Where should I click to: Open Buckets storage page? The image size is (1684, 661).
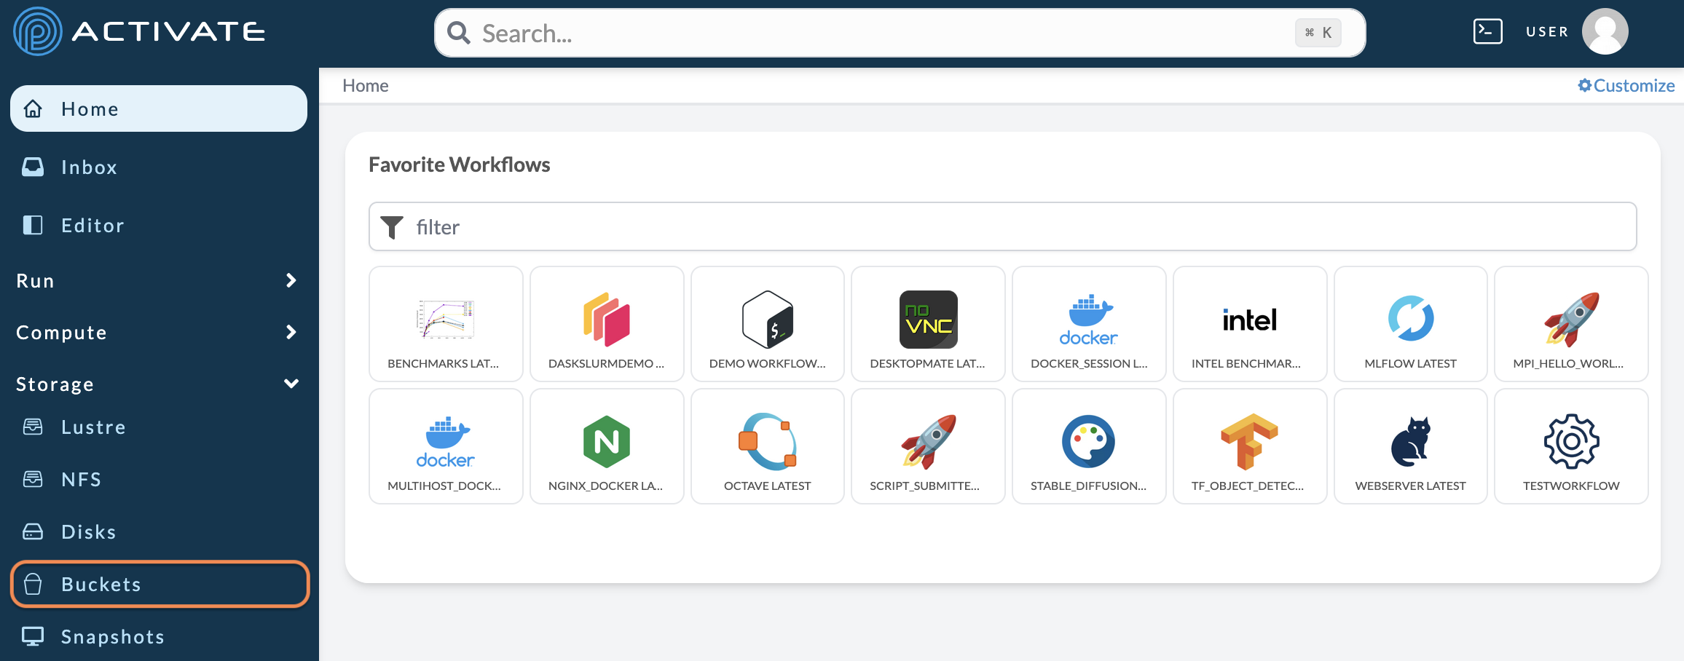160,584
